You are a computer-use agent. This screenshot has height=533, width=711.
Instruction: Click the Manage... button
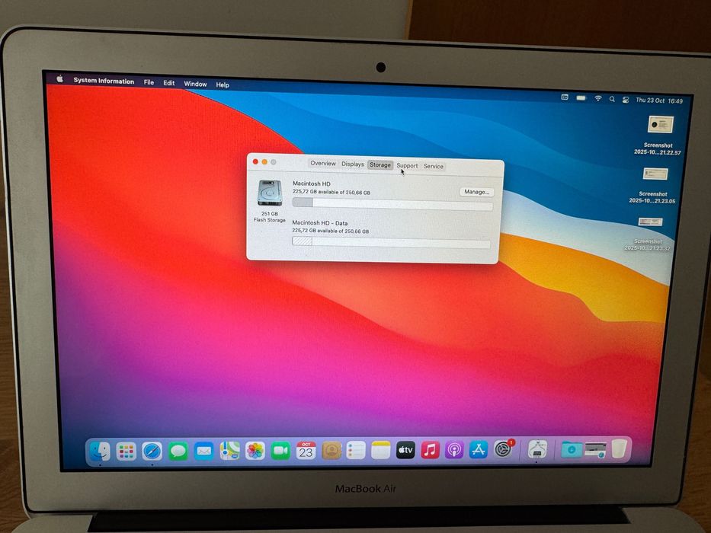coord(476,192)
